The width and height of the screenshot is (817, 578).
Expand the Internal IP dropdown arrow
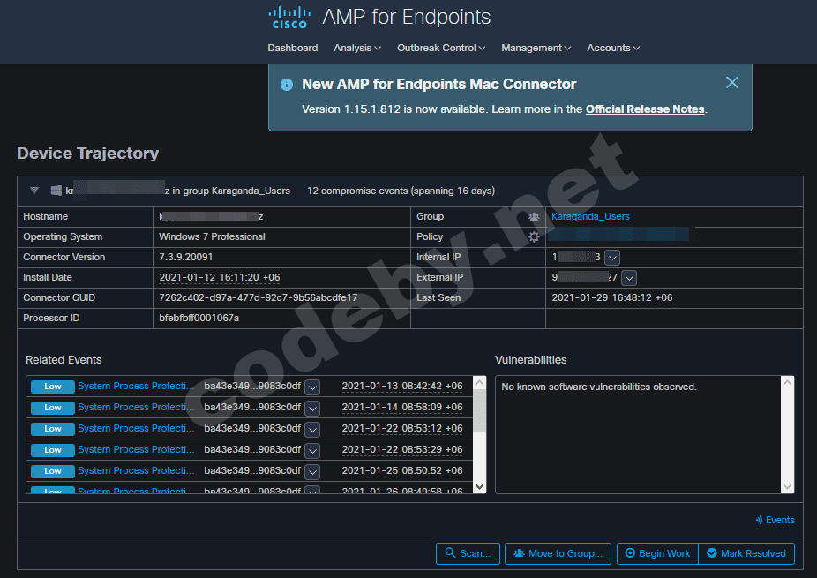[x=612, y=257]
